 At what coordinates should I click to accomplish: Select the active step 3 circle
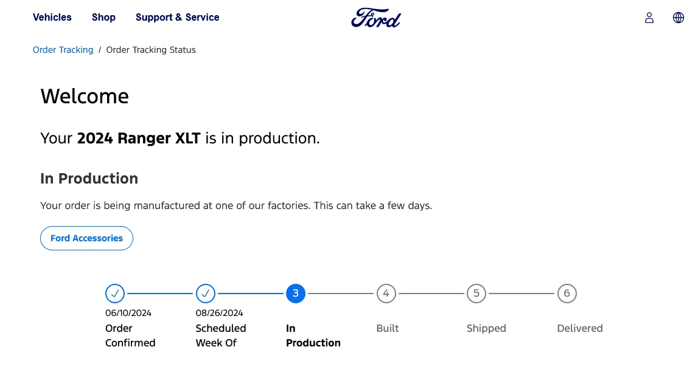[x=296, y=294]
